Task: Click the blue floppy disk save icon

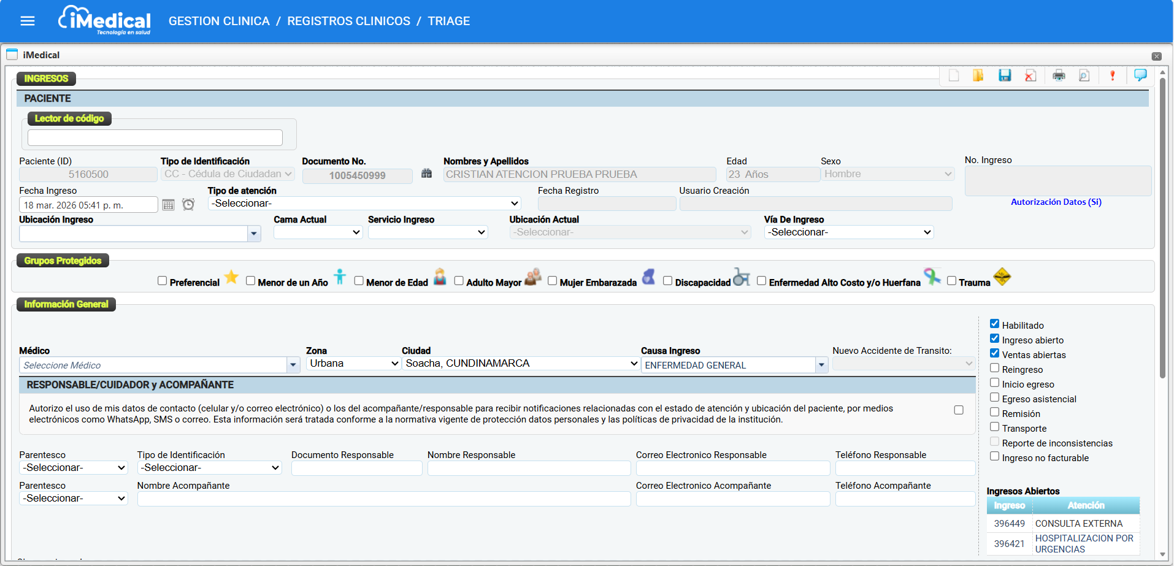Action: 1005,75
